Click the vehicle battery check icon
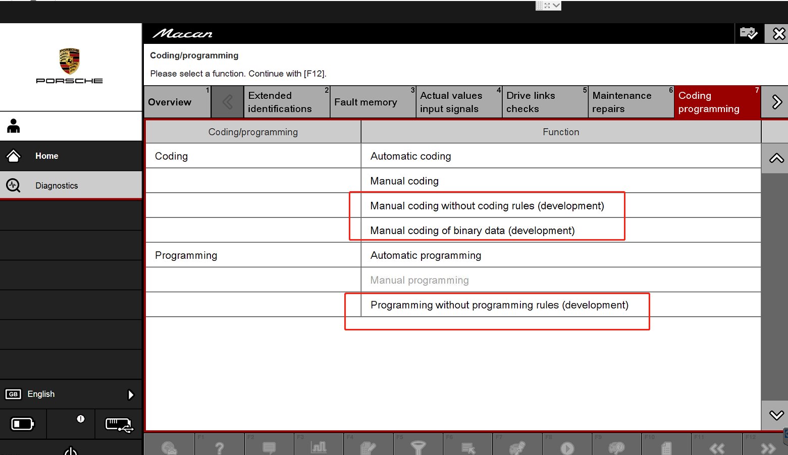The width and height of the screenshot is (788, 455). (x=749, y=33)
